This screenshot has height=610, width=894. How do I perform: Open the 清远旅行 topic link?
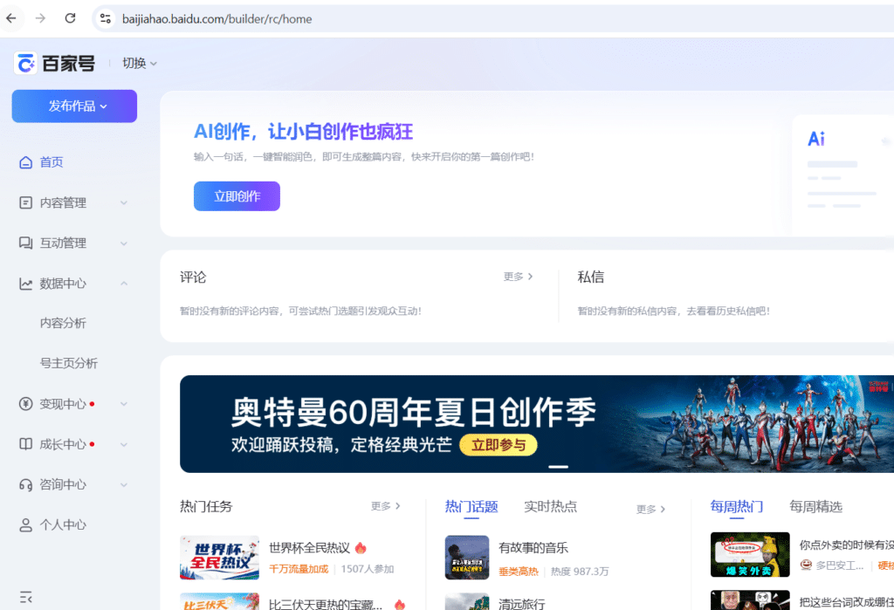click(x=522, y=603)
